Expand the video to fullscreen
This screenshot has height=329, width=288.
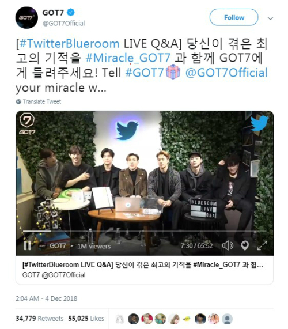click(262, 245)
